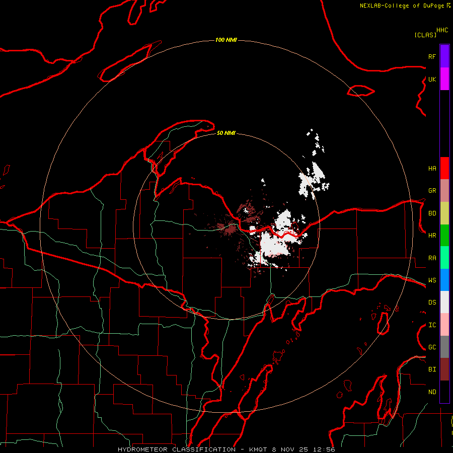Click the DS legend label

[x=432, y=303]
